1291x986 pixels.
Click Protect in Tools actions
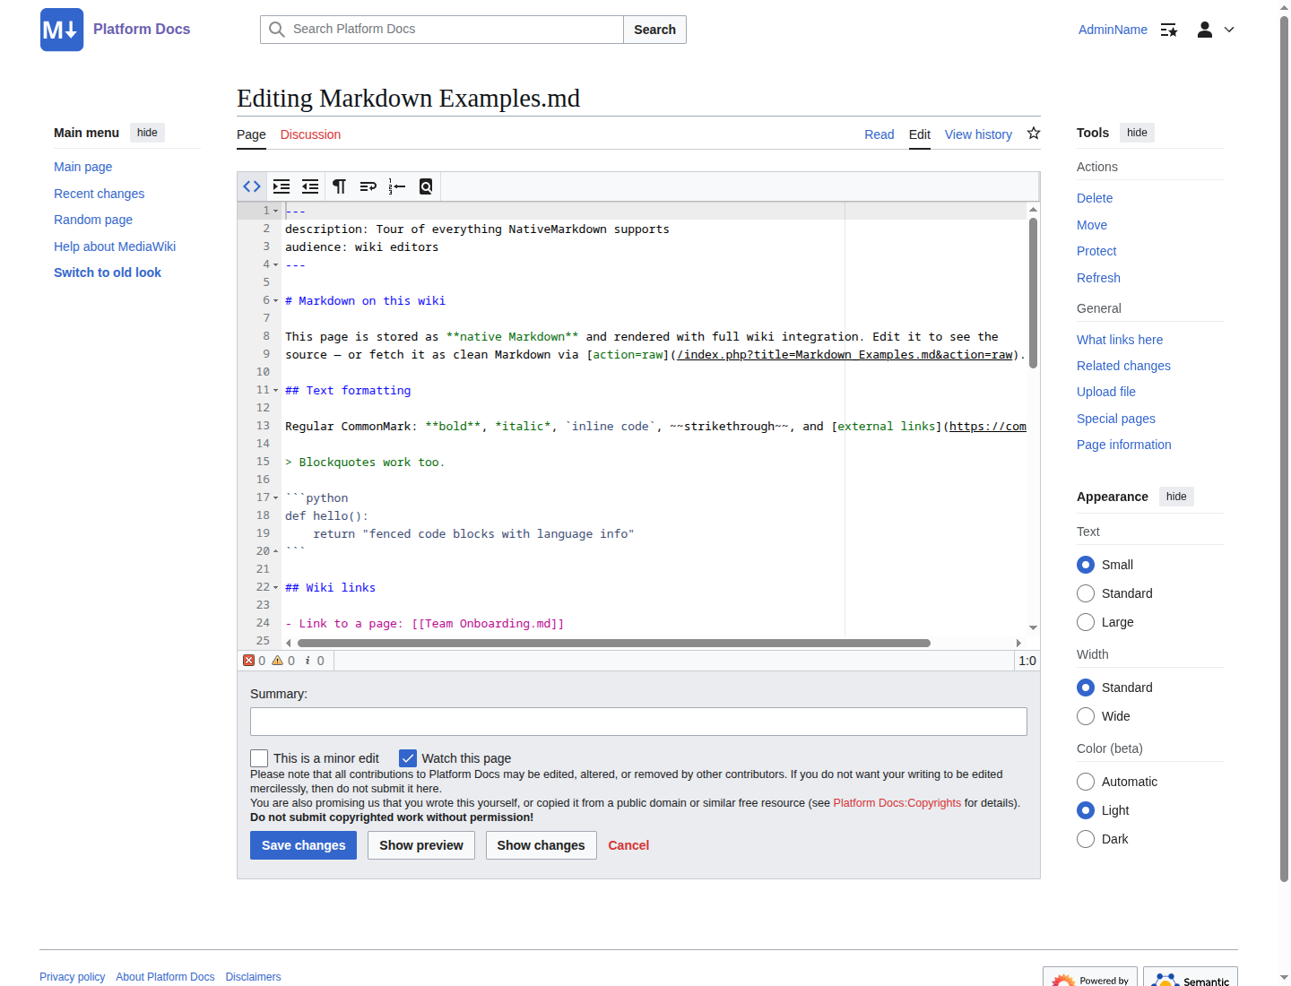(1096, 251)
